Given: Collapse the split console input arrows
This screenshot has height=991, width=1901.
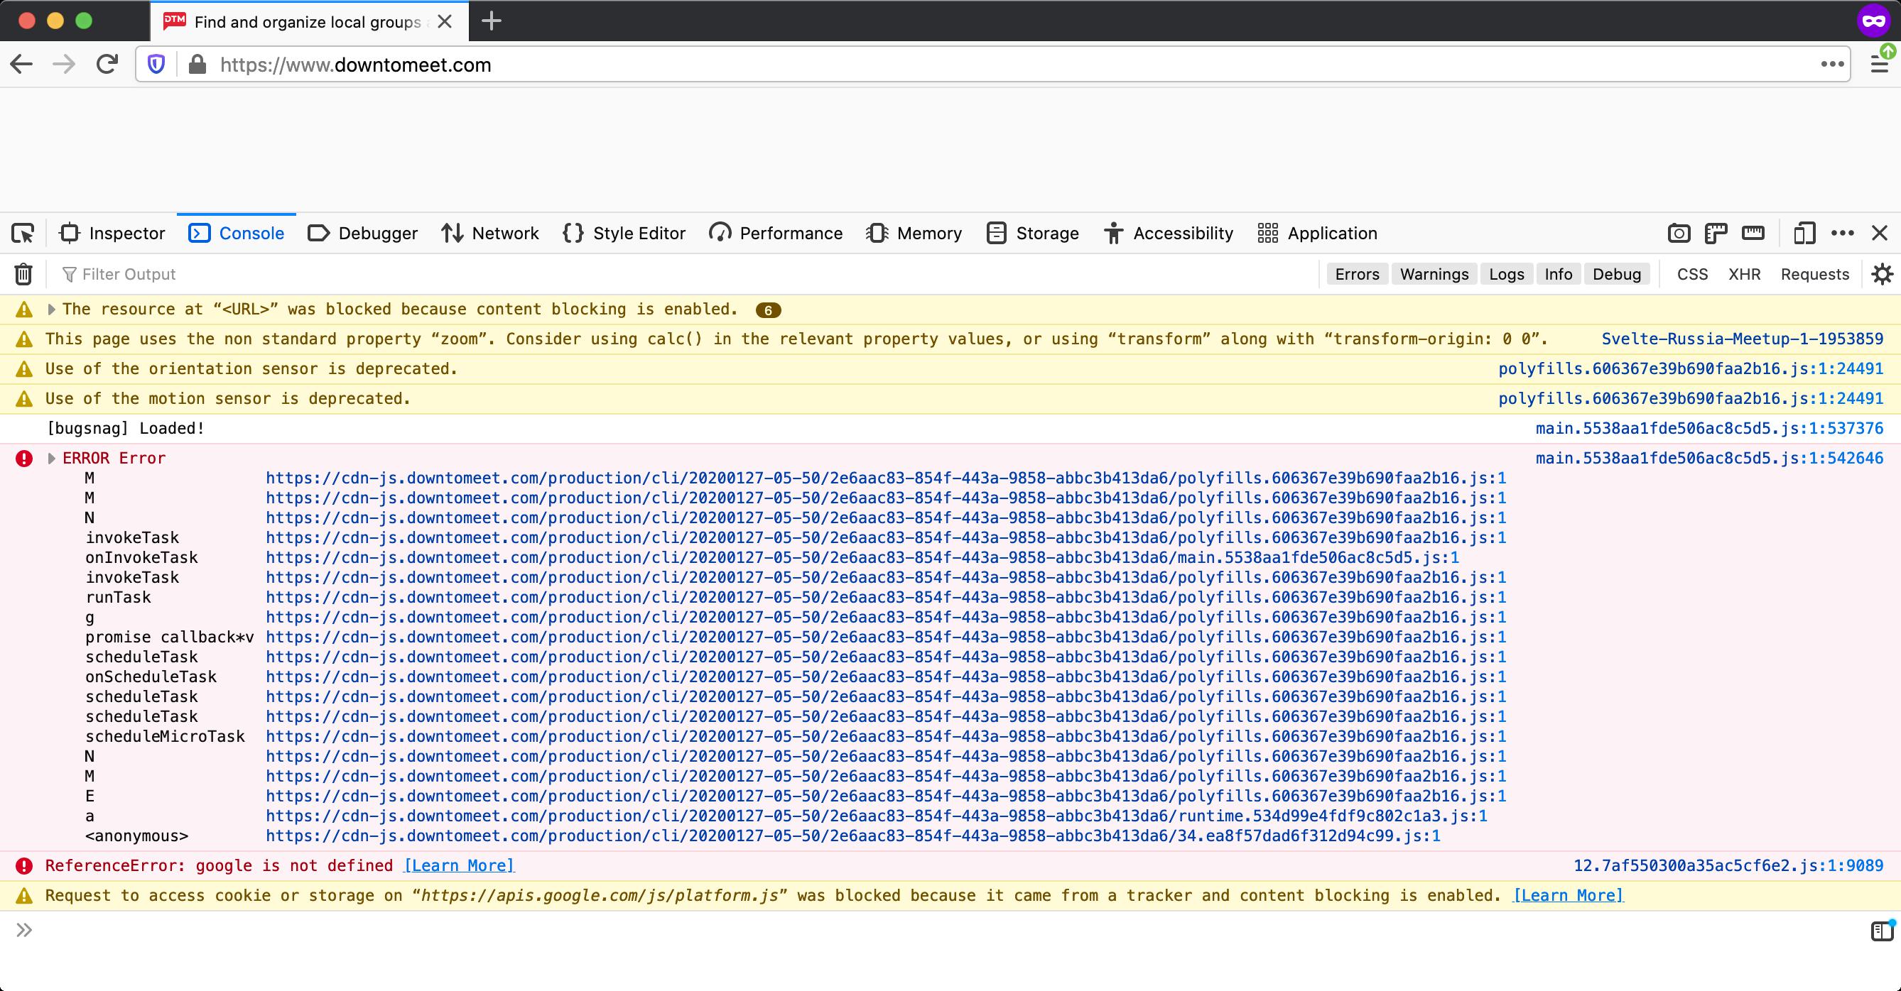Looking at the screenshot, I should (x=23, y=931).
